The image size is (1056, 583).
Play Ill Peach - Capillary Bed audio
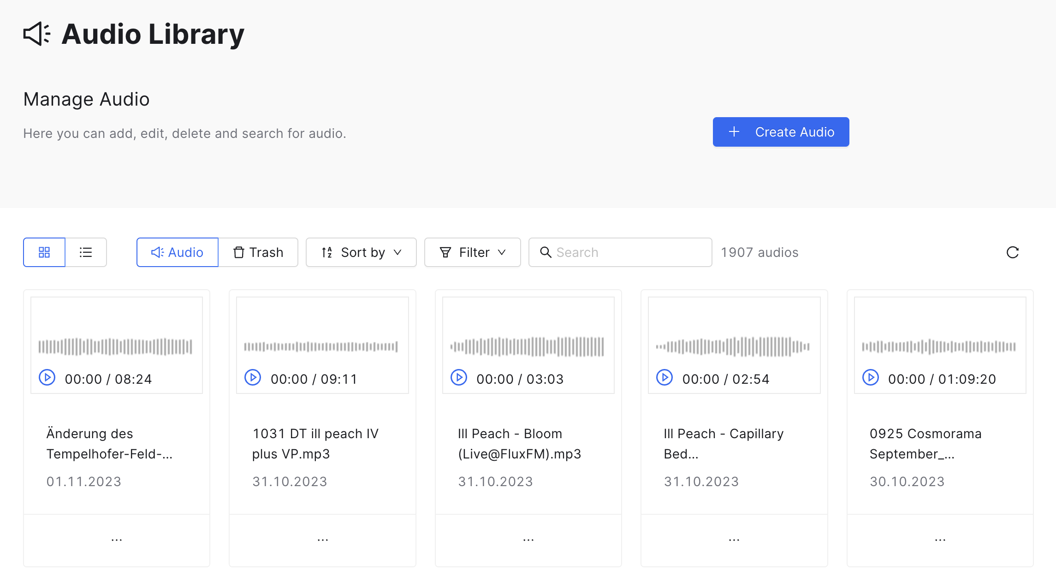pyautogui.click(x=664, y=377)
